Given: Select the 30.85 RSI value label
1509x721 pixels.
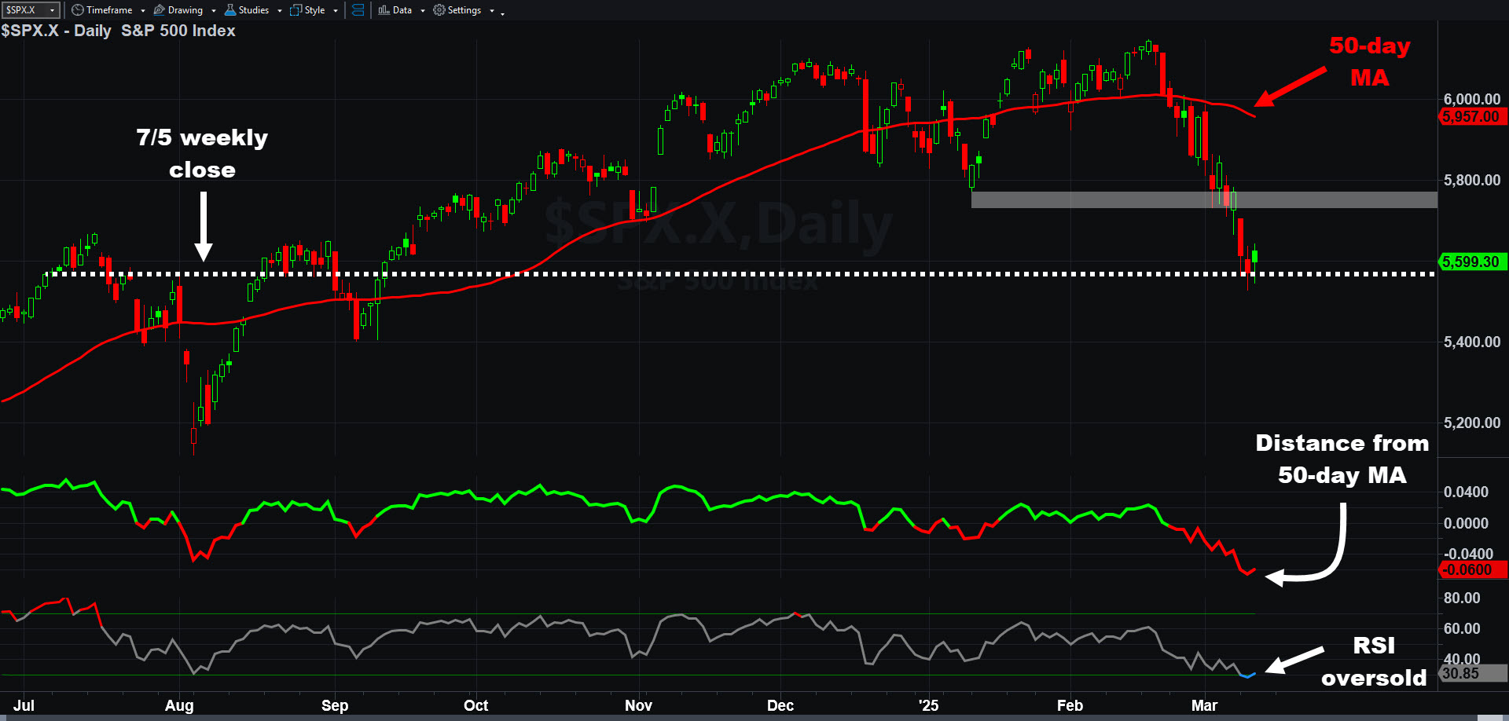Looking at the screenshot, I should pyautogui.click(x=1462, y=673).
